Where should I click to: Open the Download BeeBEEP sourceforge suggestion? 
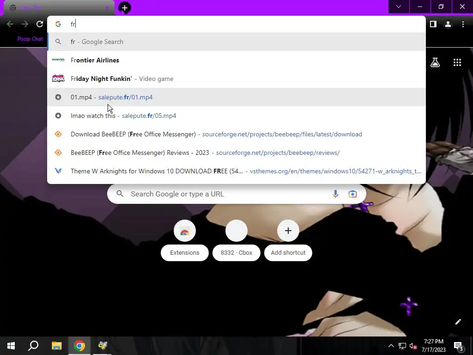(236, 134)
